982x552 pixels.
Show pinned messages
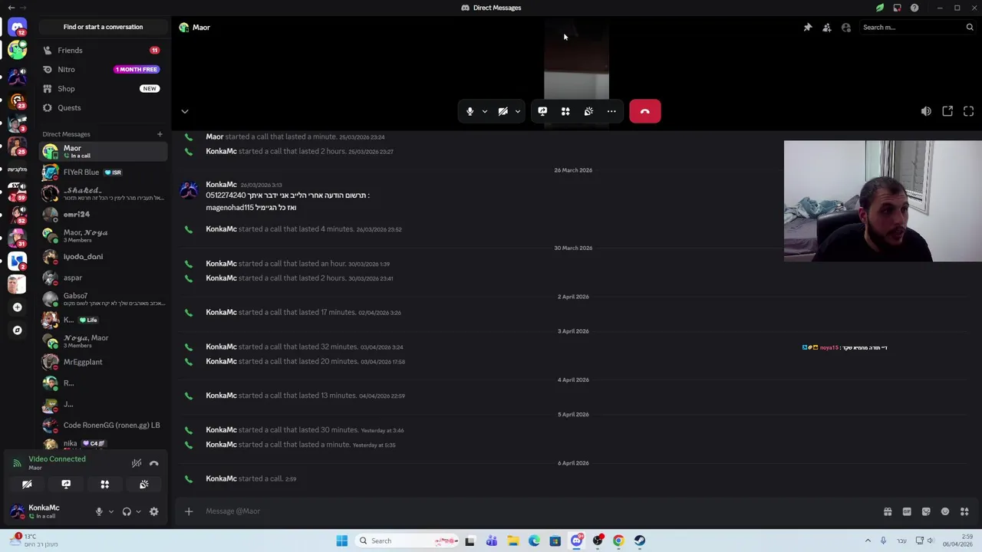807,27
